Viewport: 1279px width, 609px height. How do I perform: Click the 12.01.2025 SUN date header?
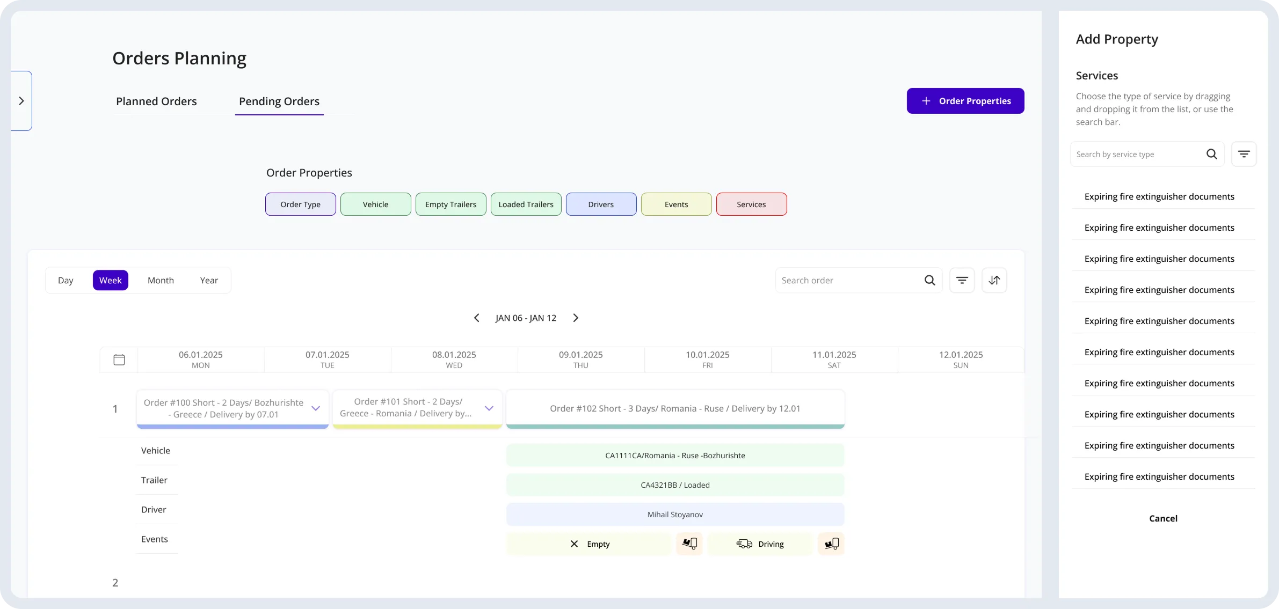pyautogui.click(x=961, y=359)
